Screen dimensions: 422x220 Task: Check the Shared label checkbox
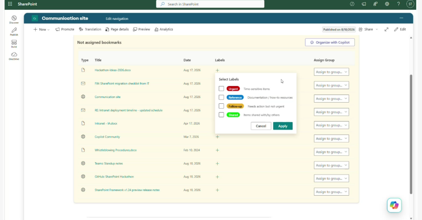(221, 115)
